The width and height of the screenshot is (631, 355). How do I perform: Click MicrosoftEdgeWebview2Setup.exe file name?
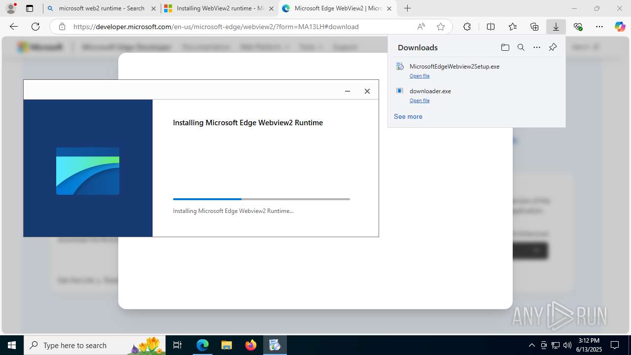(x=455, y=66)
